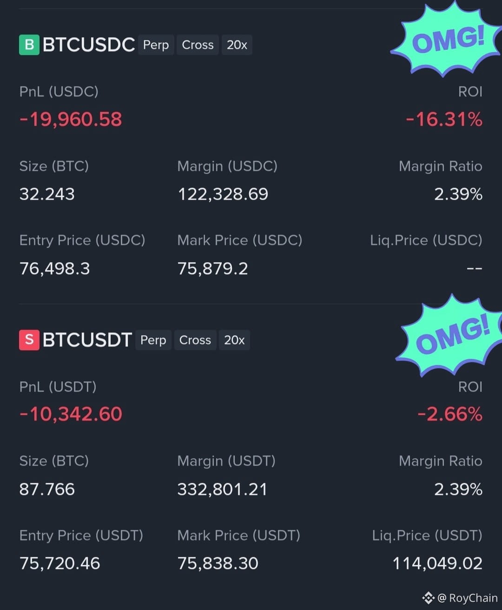502x610 pixels.
Task: Adjust the 20x leverage tag on BTCUSDT
Action: [x=234, y=340]
